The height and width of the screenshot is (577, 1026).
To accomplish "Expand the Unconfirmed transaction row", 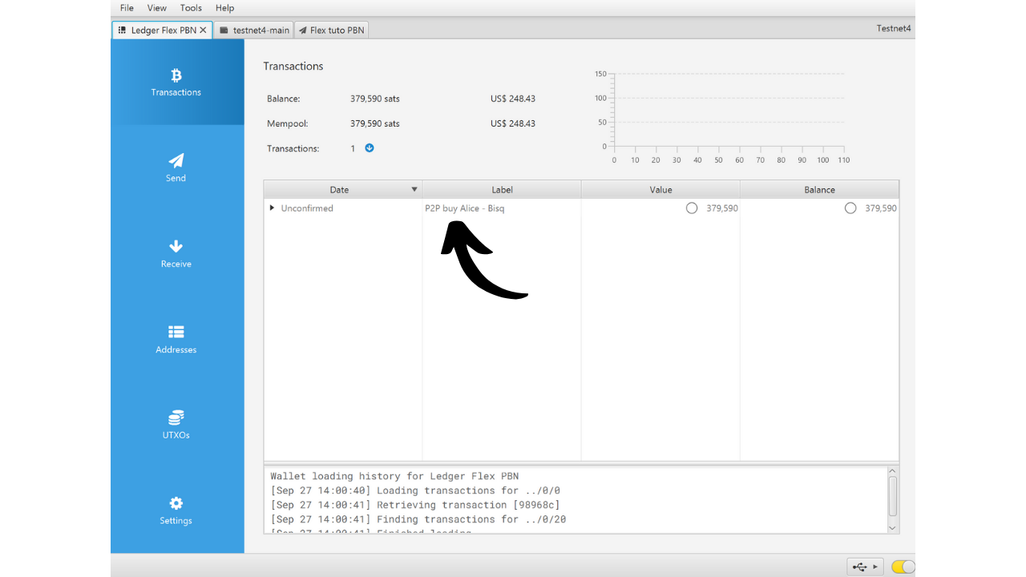I will [273, 208].
